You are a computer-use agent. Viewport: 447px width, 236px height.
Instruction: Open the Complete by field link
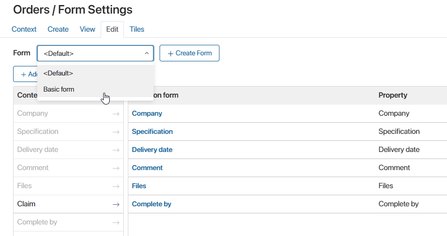click(x=152, y=204)
